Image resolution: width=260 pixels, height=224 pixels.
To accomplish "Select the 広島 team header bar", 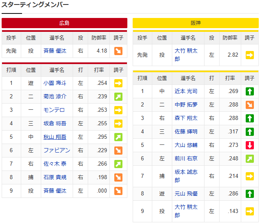I will click(x=64, y=23).
